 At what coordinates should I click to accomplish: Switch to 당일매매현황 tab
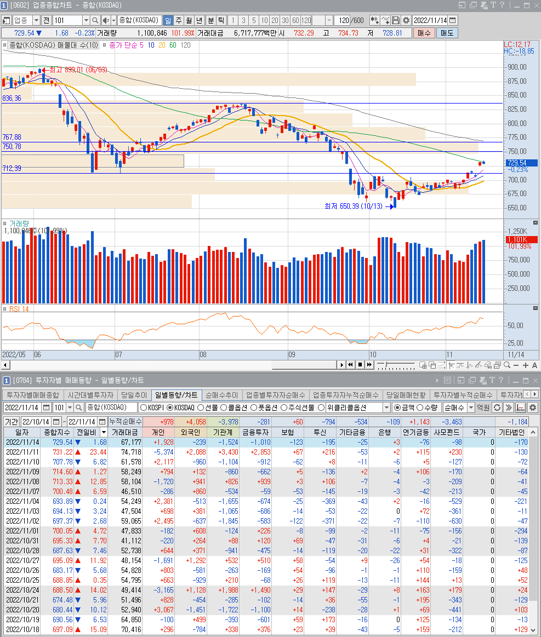click(406, 395)
